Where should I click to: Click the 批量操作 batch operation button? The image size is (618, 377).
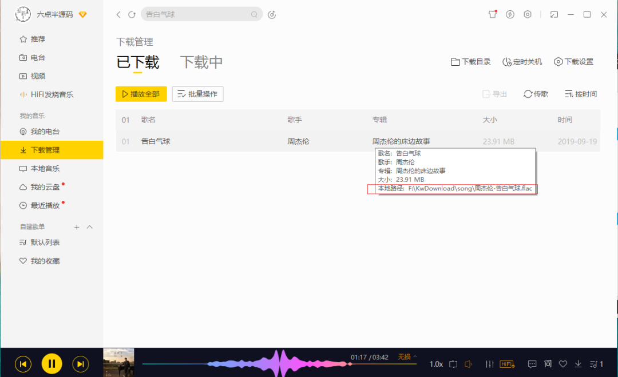click(198, 94)
